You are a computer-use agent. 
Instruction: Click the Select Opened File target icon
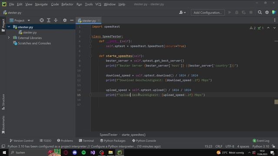point(42,20)
